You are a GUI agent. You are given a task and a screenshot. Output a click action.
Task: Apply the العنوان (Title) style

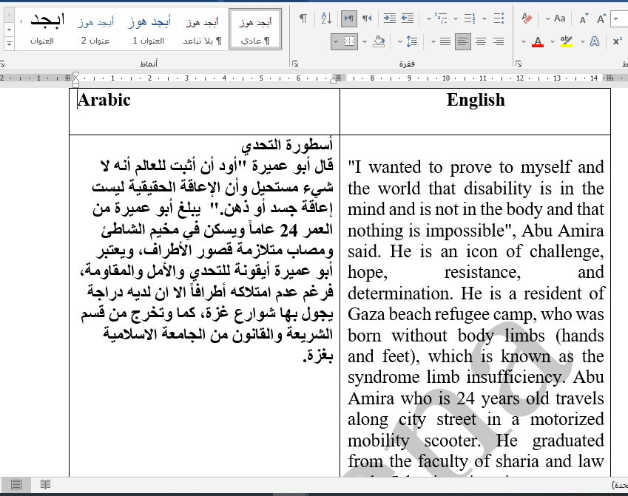coord(42,30)
